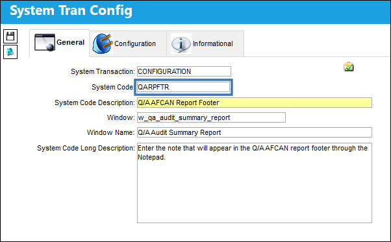Open the Configuration tab
Viewport: 391px width, 242px height.
[128, 43]
